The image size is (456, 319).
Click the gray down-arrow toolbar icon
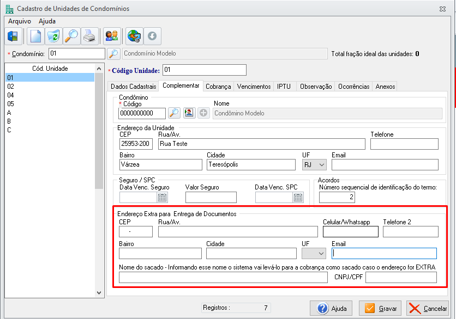point(152,36)
